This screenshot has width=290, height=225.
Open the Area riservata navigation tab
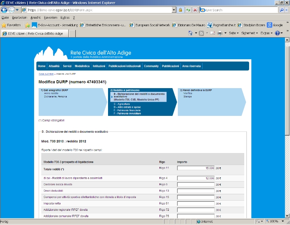point(191,66)
